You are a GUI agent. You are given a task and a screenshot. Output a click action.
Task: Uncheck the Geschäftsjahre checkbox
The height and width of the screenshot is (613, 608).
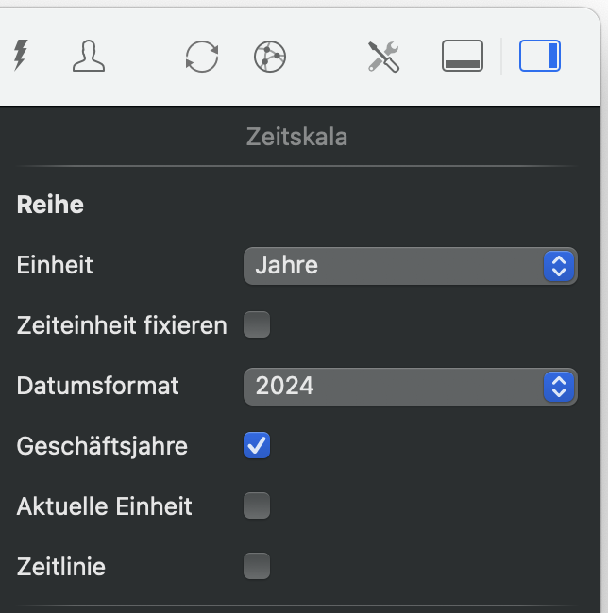tap(257, 445)
